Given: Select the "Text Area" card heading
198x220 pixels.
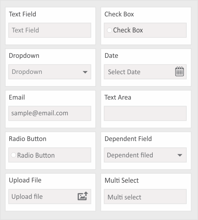Looking at the screenshot, I should pyautogui.click(x=118, y=97).
